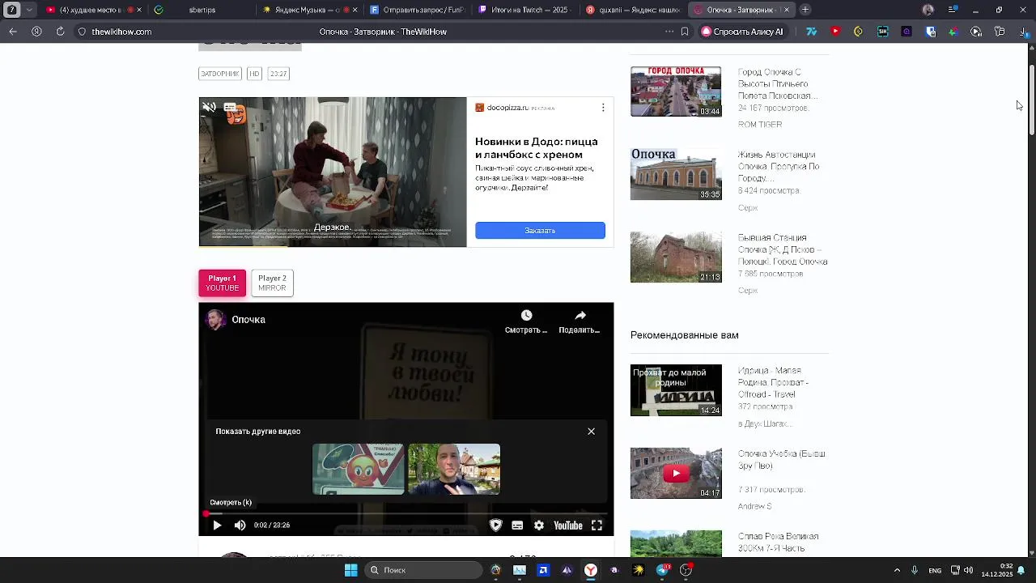Click the HD tag
The height and width of the screenshot is (583, 1036).
[254, 74]
